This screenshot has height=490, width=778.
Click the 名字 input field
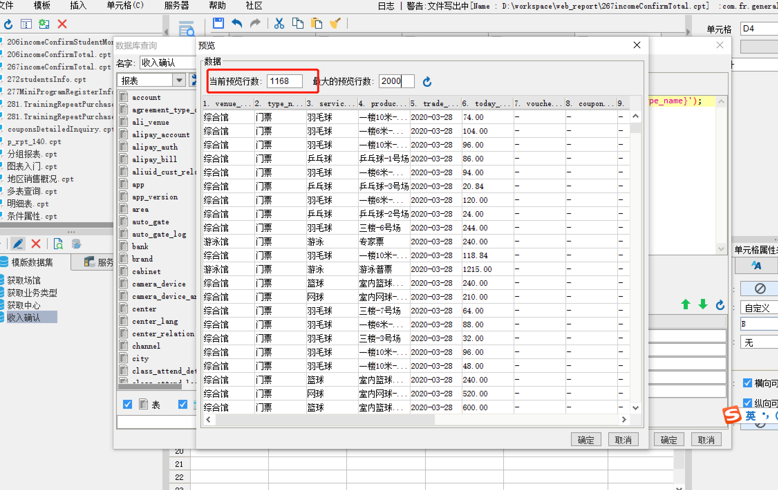[x=168, y=63]
